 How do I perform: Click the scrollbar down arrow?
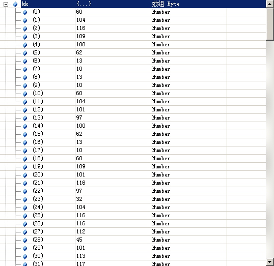[270, 262]
